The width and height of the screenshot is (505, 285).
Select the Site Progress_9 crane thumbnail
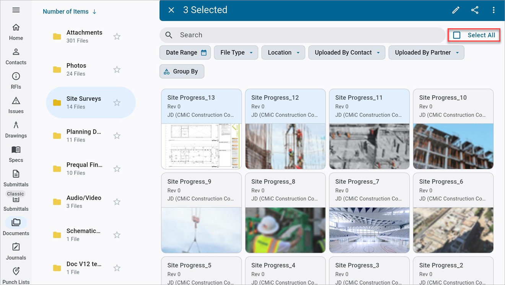(x=202, y=230)
